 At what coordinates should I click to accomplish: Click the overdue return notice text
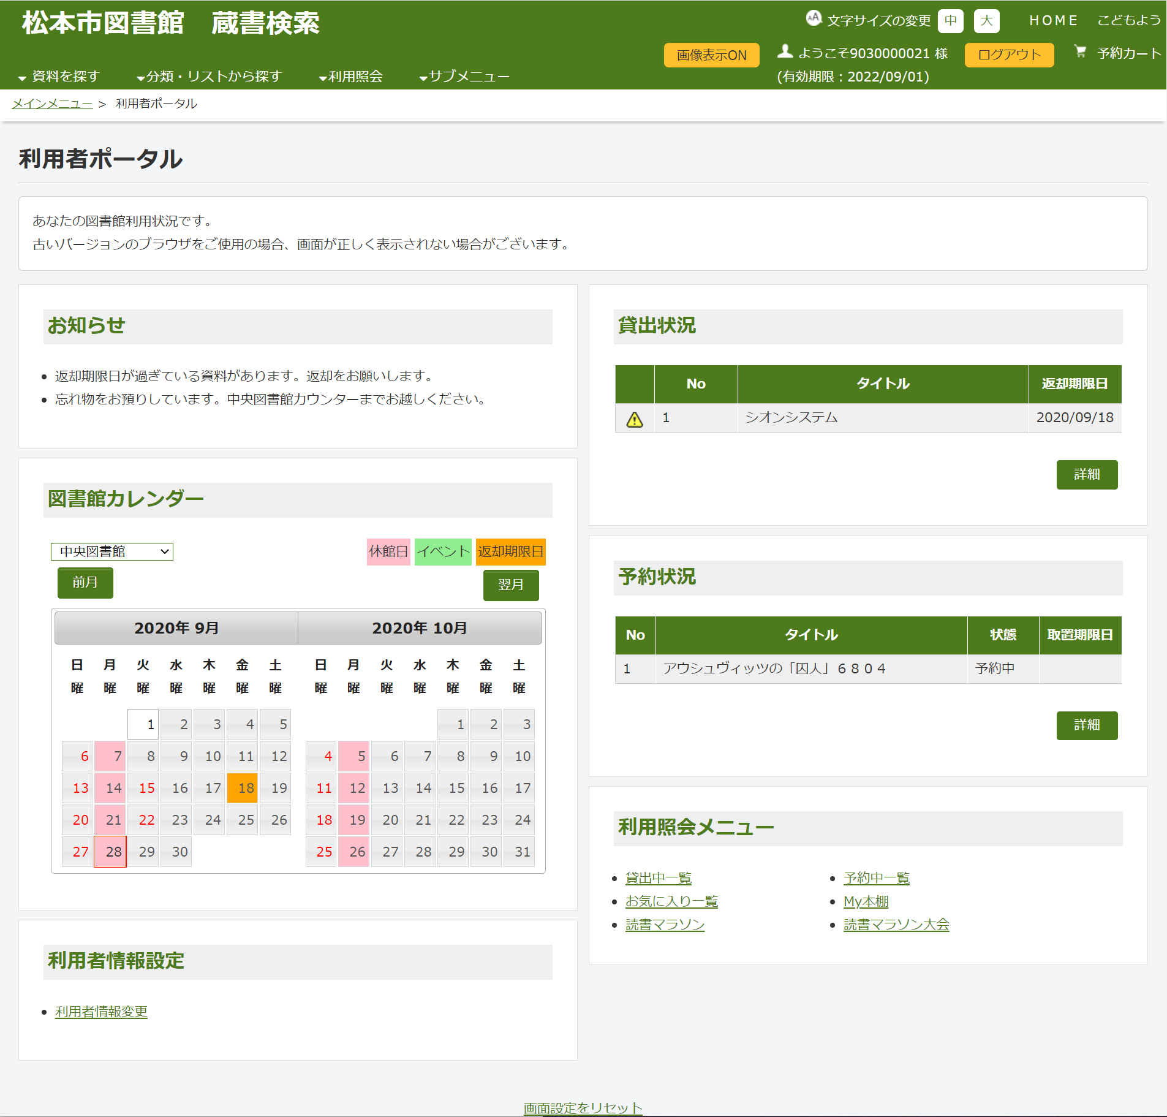pos(245,376)
